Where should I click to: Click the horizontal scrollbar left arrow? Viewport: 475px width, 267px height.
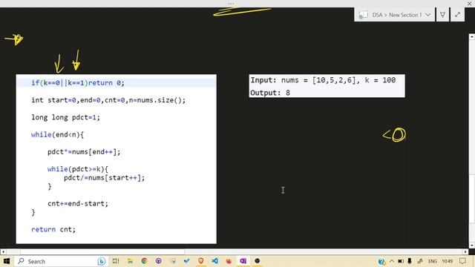(x=3, y=251)
